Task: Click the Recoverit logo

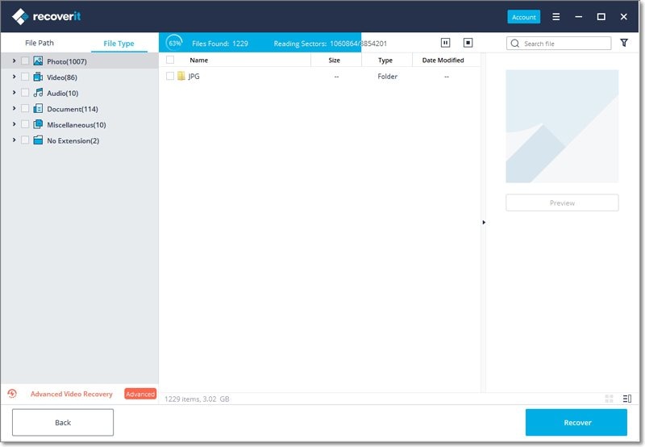Action: click(x=46, y=17)
